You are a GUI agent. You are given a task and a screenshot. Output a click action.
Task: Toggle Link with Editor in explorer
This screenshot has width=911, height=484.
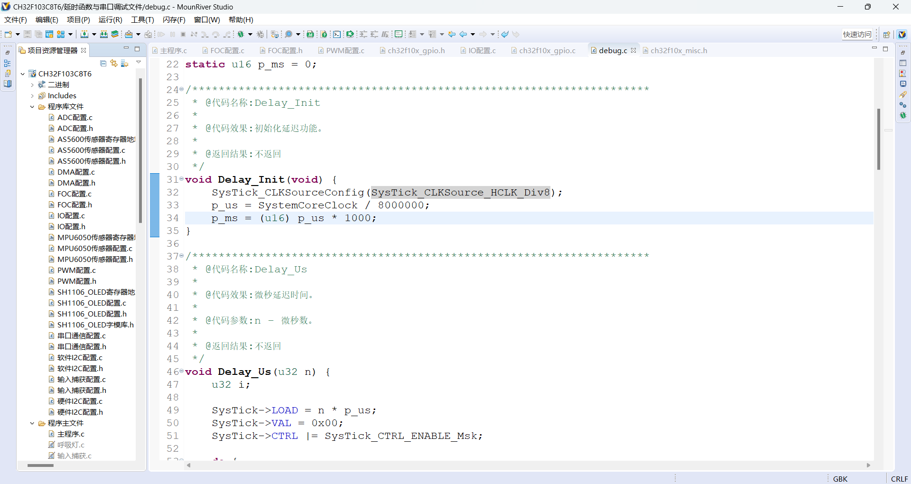click(x=114, y=63)
